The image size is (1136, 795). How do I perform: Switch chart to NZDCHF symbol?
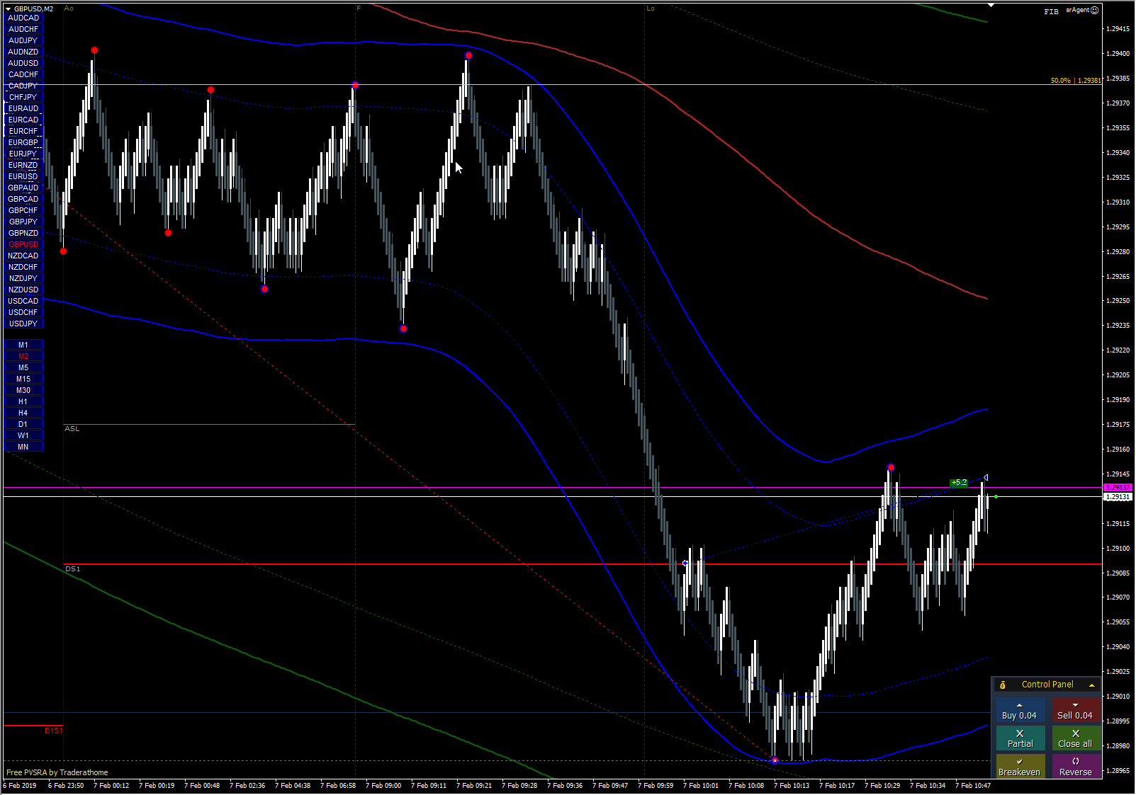[x=23, y=267]
